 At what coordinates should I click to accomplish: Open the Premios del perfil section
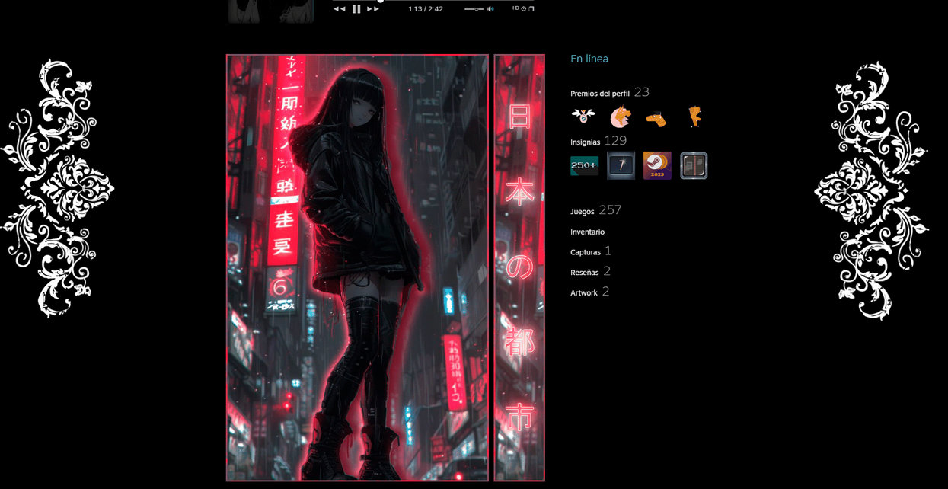[600, 93]
